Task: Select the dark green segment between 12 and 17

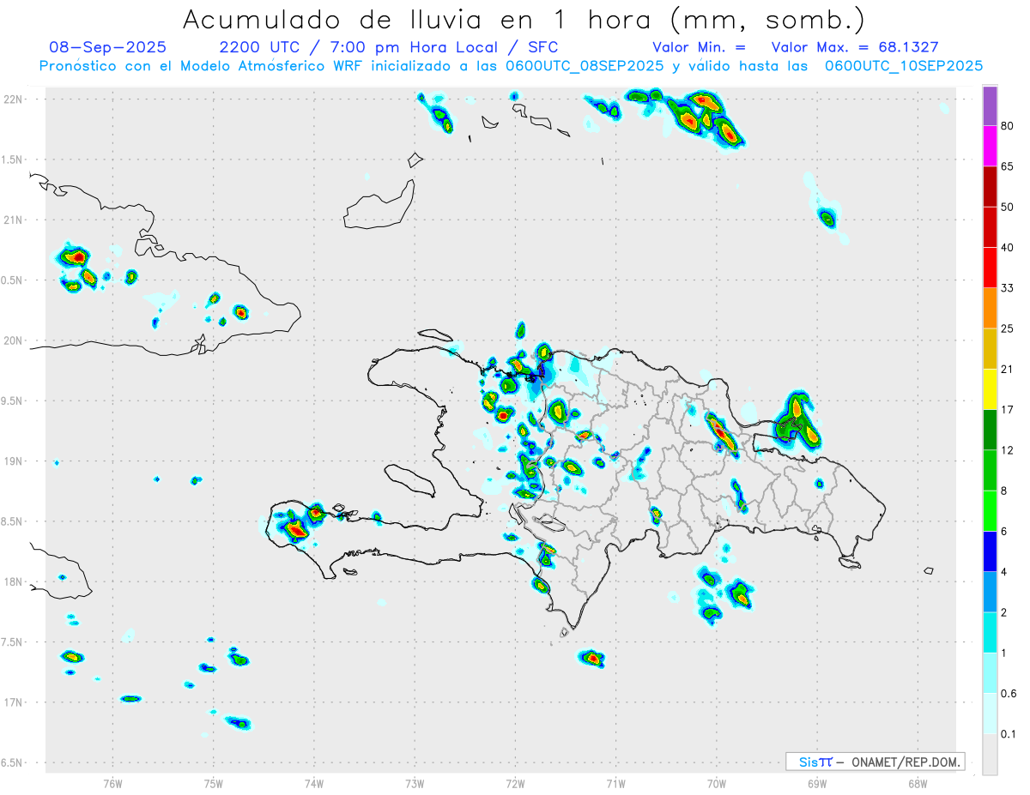Action: [x=990, y=430]
